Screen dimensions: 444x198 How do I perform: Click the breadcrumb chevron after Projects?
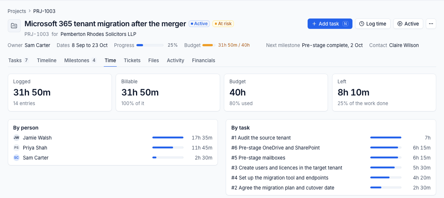coord(29,11)
